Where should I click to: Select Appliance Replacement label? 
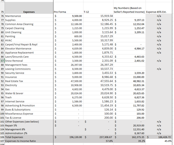pos(29,53)
